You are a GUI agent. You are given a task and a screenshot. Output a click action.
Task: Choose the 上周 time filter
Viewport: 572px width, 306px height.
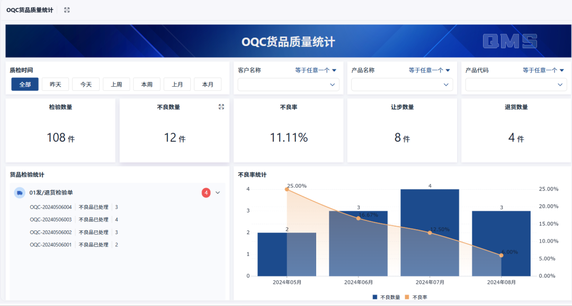pos(117,85)
